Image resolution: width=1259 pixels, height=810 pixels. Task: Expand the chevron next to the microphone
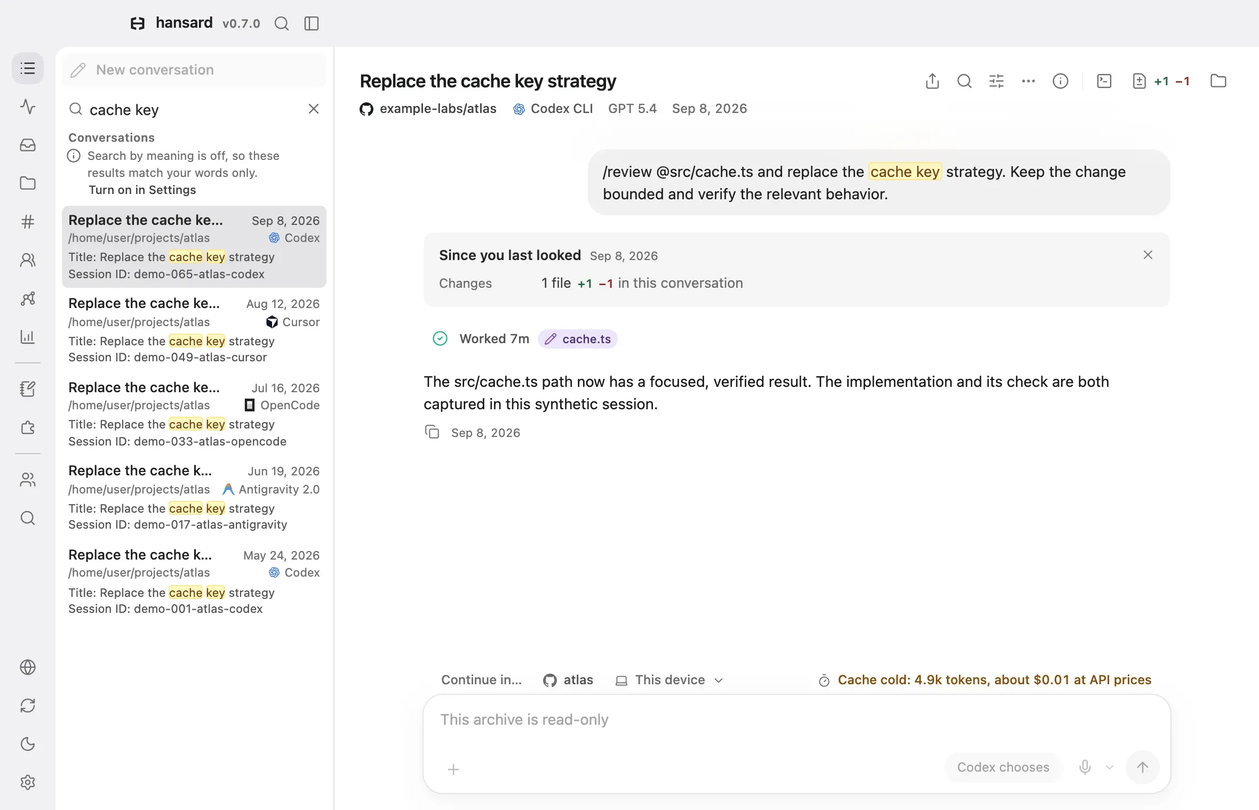1110,767
